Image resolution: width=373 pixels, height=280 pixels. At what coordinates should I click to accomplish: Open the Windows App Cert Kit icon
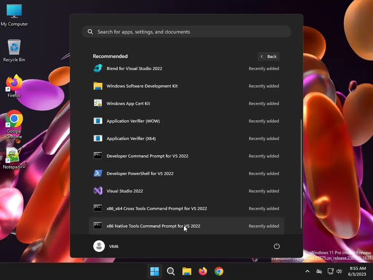[x=98, y=104]
